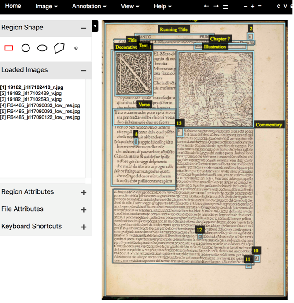Select the circle region shape tool

click(x=26, y=48)
